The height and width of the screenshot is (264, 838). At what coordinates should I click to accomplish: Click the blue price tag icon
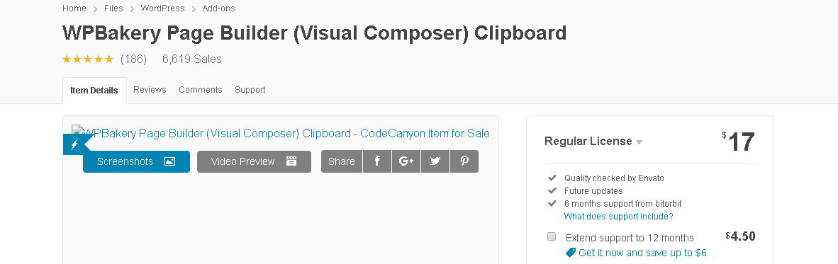[x=571, y=252]
